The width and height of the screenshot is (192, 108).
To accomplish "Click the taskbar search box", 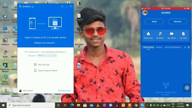I will tap(31, 105).
